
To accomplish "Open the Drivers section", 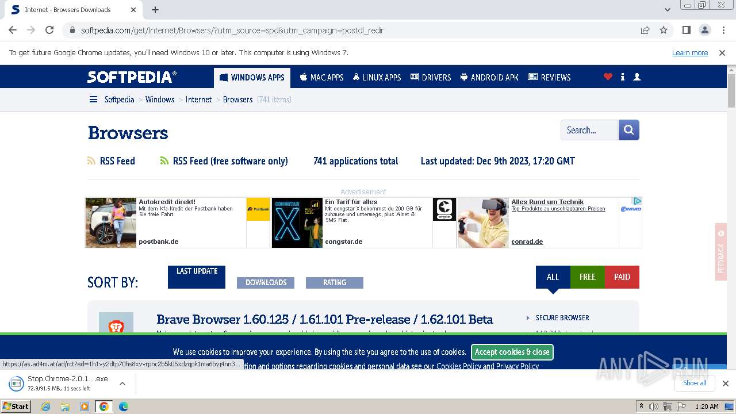I will click(x=430, y=77).
